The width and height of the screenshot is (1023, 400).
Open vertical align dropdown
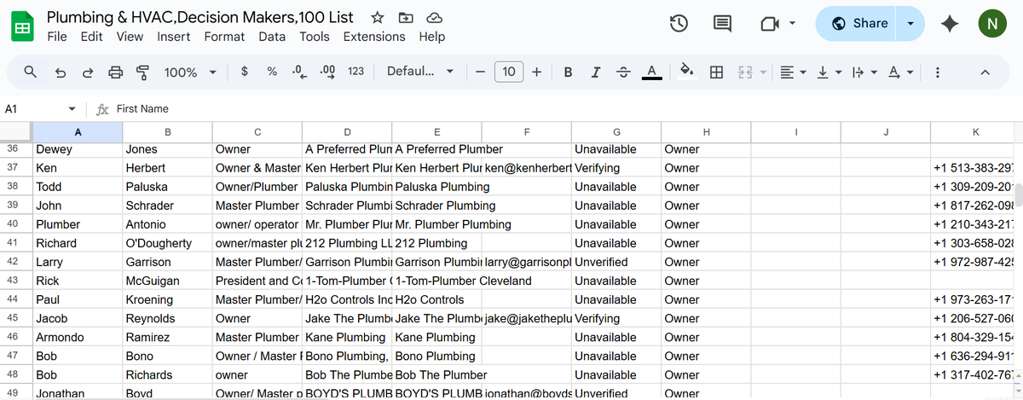point(829,72)
